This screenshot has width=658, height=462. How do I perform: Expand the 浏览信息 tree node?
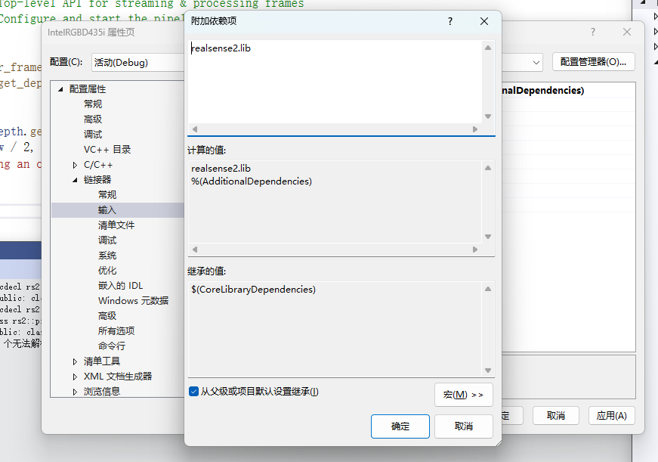[x=75, y=392]
